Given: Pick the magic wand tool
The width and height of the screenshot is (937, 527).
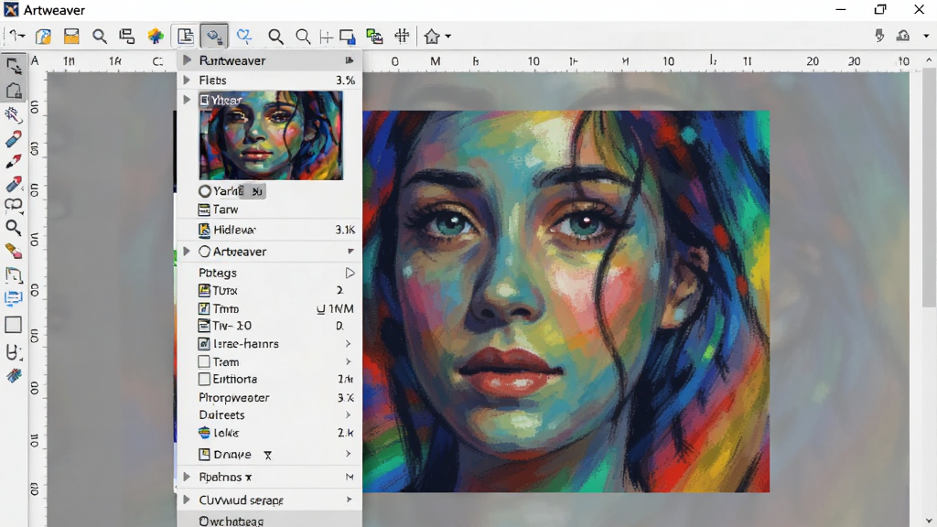Looking at the screenshot, I should (13, 114).
